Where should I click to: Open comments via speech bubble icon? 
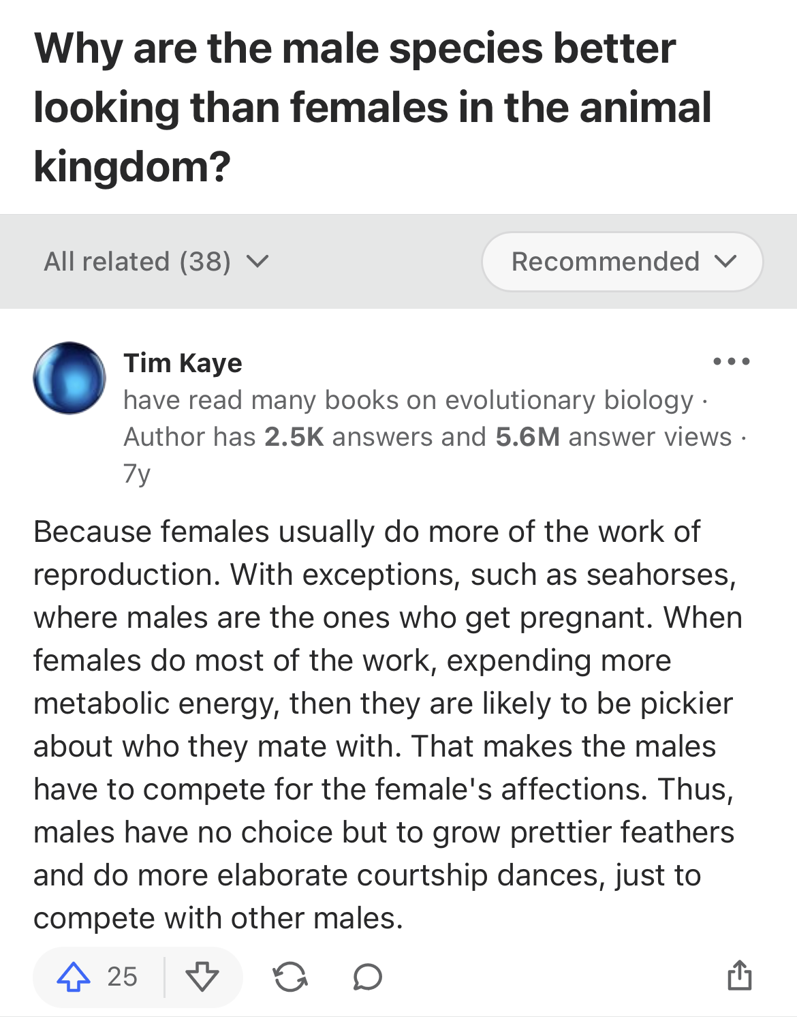(368, 977)
